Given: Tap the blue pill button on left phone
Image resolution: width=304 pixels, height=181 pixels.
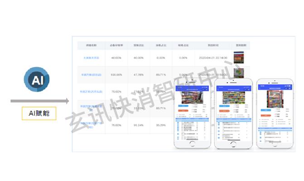Looking at the screenshot, I should click(x=183, y=106).
